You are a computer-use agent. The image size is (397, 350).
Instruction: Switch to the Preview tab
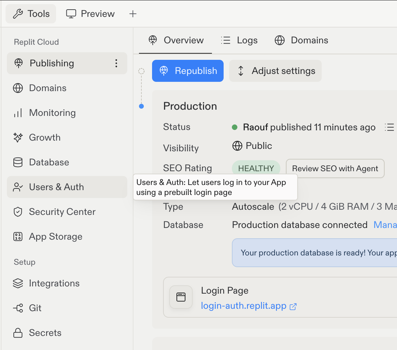pyautogui.click(x=90, y=14)
